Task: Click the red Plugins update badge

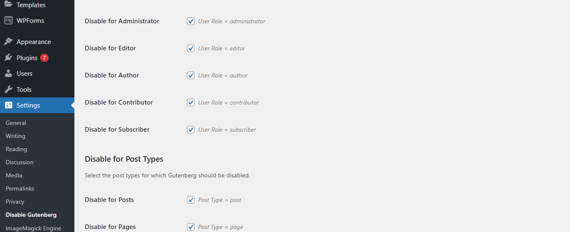Action: click(x=44, y=58)
